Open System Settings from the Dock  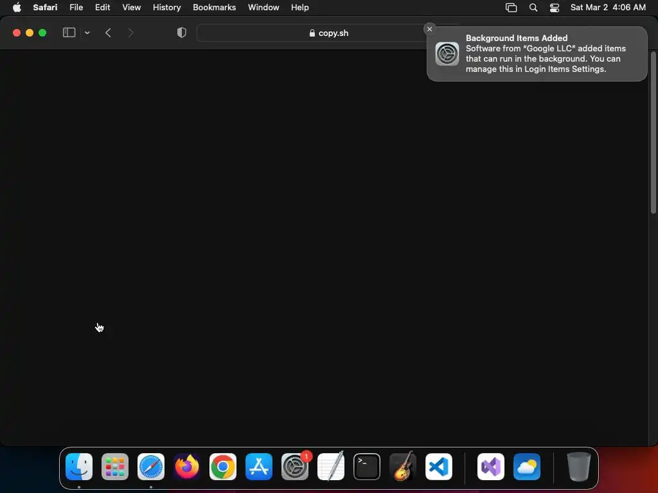(x=295, y=467)
